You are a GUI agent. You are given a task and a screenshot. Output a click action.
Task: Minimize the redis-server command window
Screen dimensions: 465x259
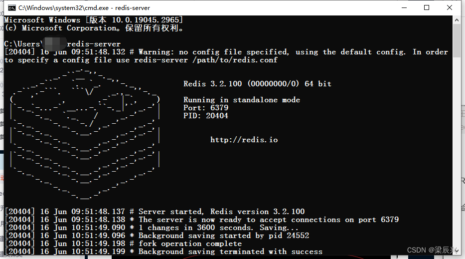[404, 7]
